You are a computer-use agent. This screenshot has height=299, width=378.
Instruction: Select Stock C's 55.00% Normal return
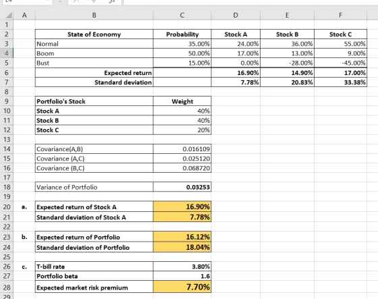coord(340,44)
